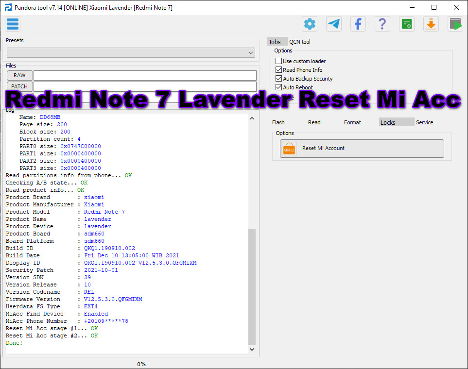Screen dimensions: 468x369
Task: Select the Locks tab
Action: [x=397, y=122]
